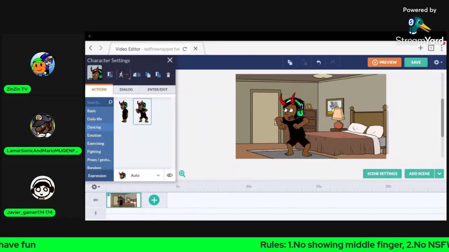
Task: Open the timeline gear settings menu
Action: click(95, 187)
